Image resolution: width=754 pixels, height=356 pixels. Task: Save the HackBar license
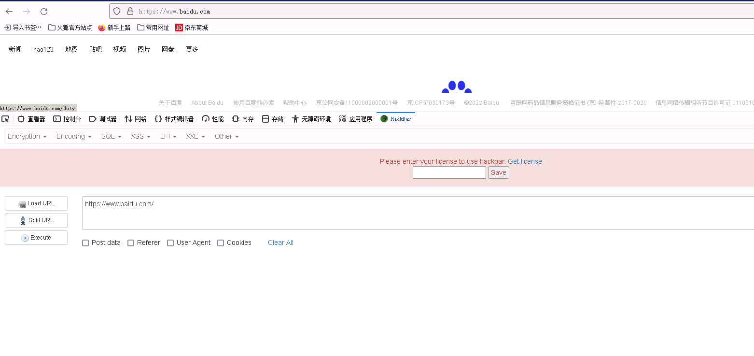click(x=499, y=172)
